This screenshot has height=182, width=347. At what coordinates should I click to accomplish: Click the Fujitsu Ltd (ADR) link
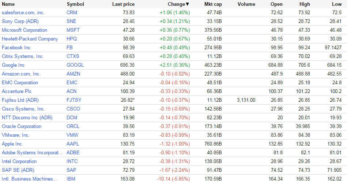(20, 100)
